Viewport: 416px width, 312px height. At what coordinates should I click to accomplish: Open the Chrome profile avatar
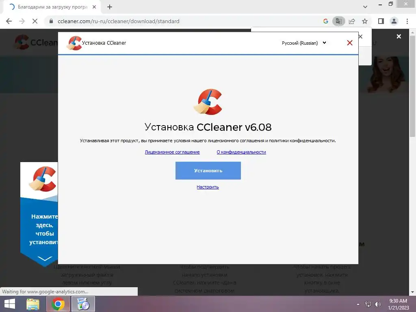[394, 21]
